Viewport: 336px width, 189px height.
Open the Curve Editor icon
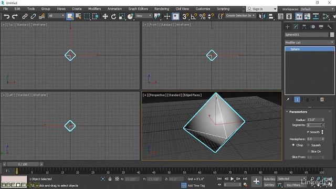point(307,16)
